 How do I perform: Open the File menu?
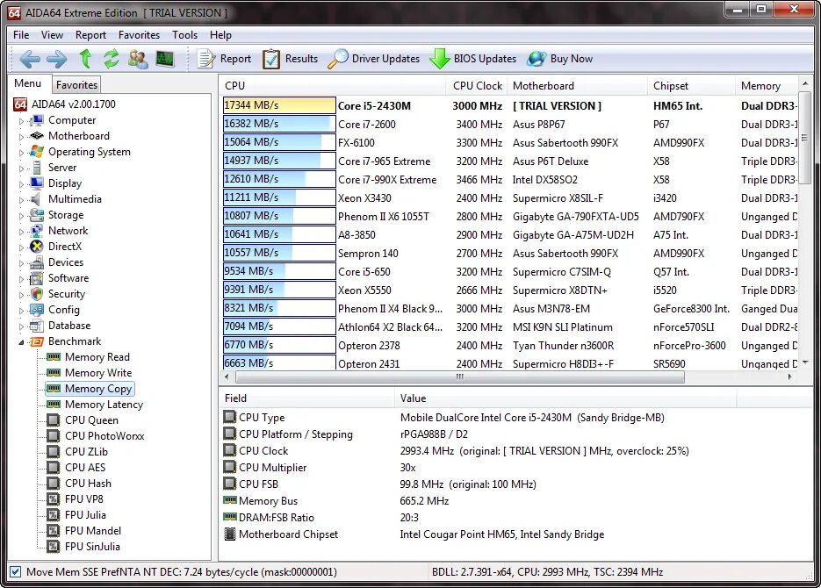point(21,35)
